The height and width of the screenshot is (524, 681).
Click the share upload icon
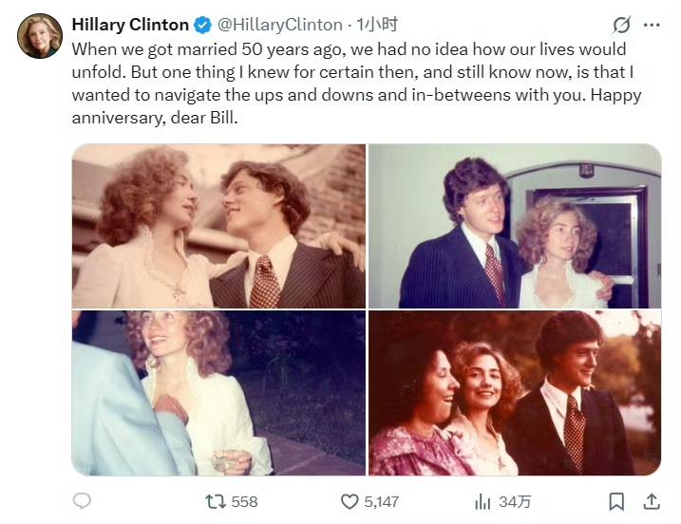coord(652,500)
